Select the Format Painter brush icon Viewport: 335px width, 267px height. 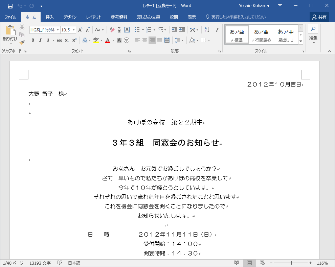(22, 42)
